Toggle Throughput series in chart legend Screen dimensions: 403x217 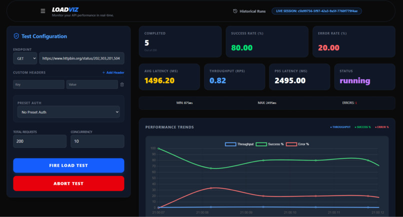point(239,144)
